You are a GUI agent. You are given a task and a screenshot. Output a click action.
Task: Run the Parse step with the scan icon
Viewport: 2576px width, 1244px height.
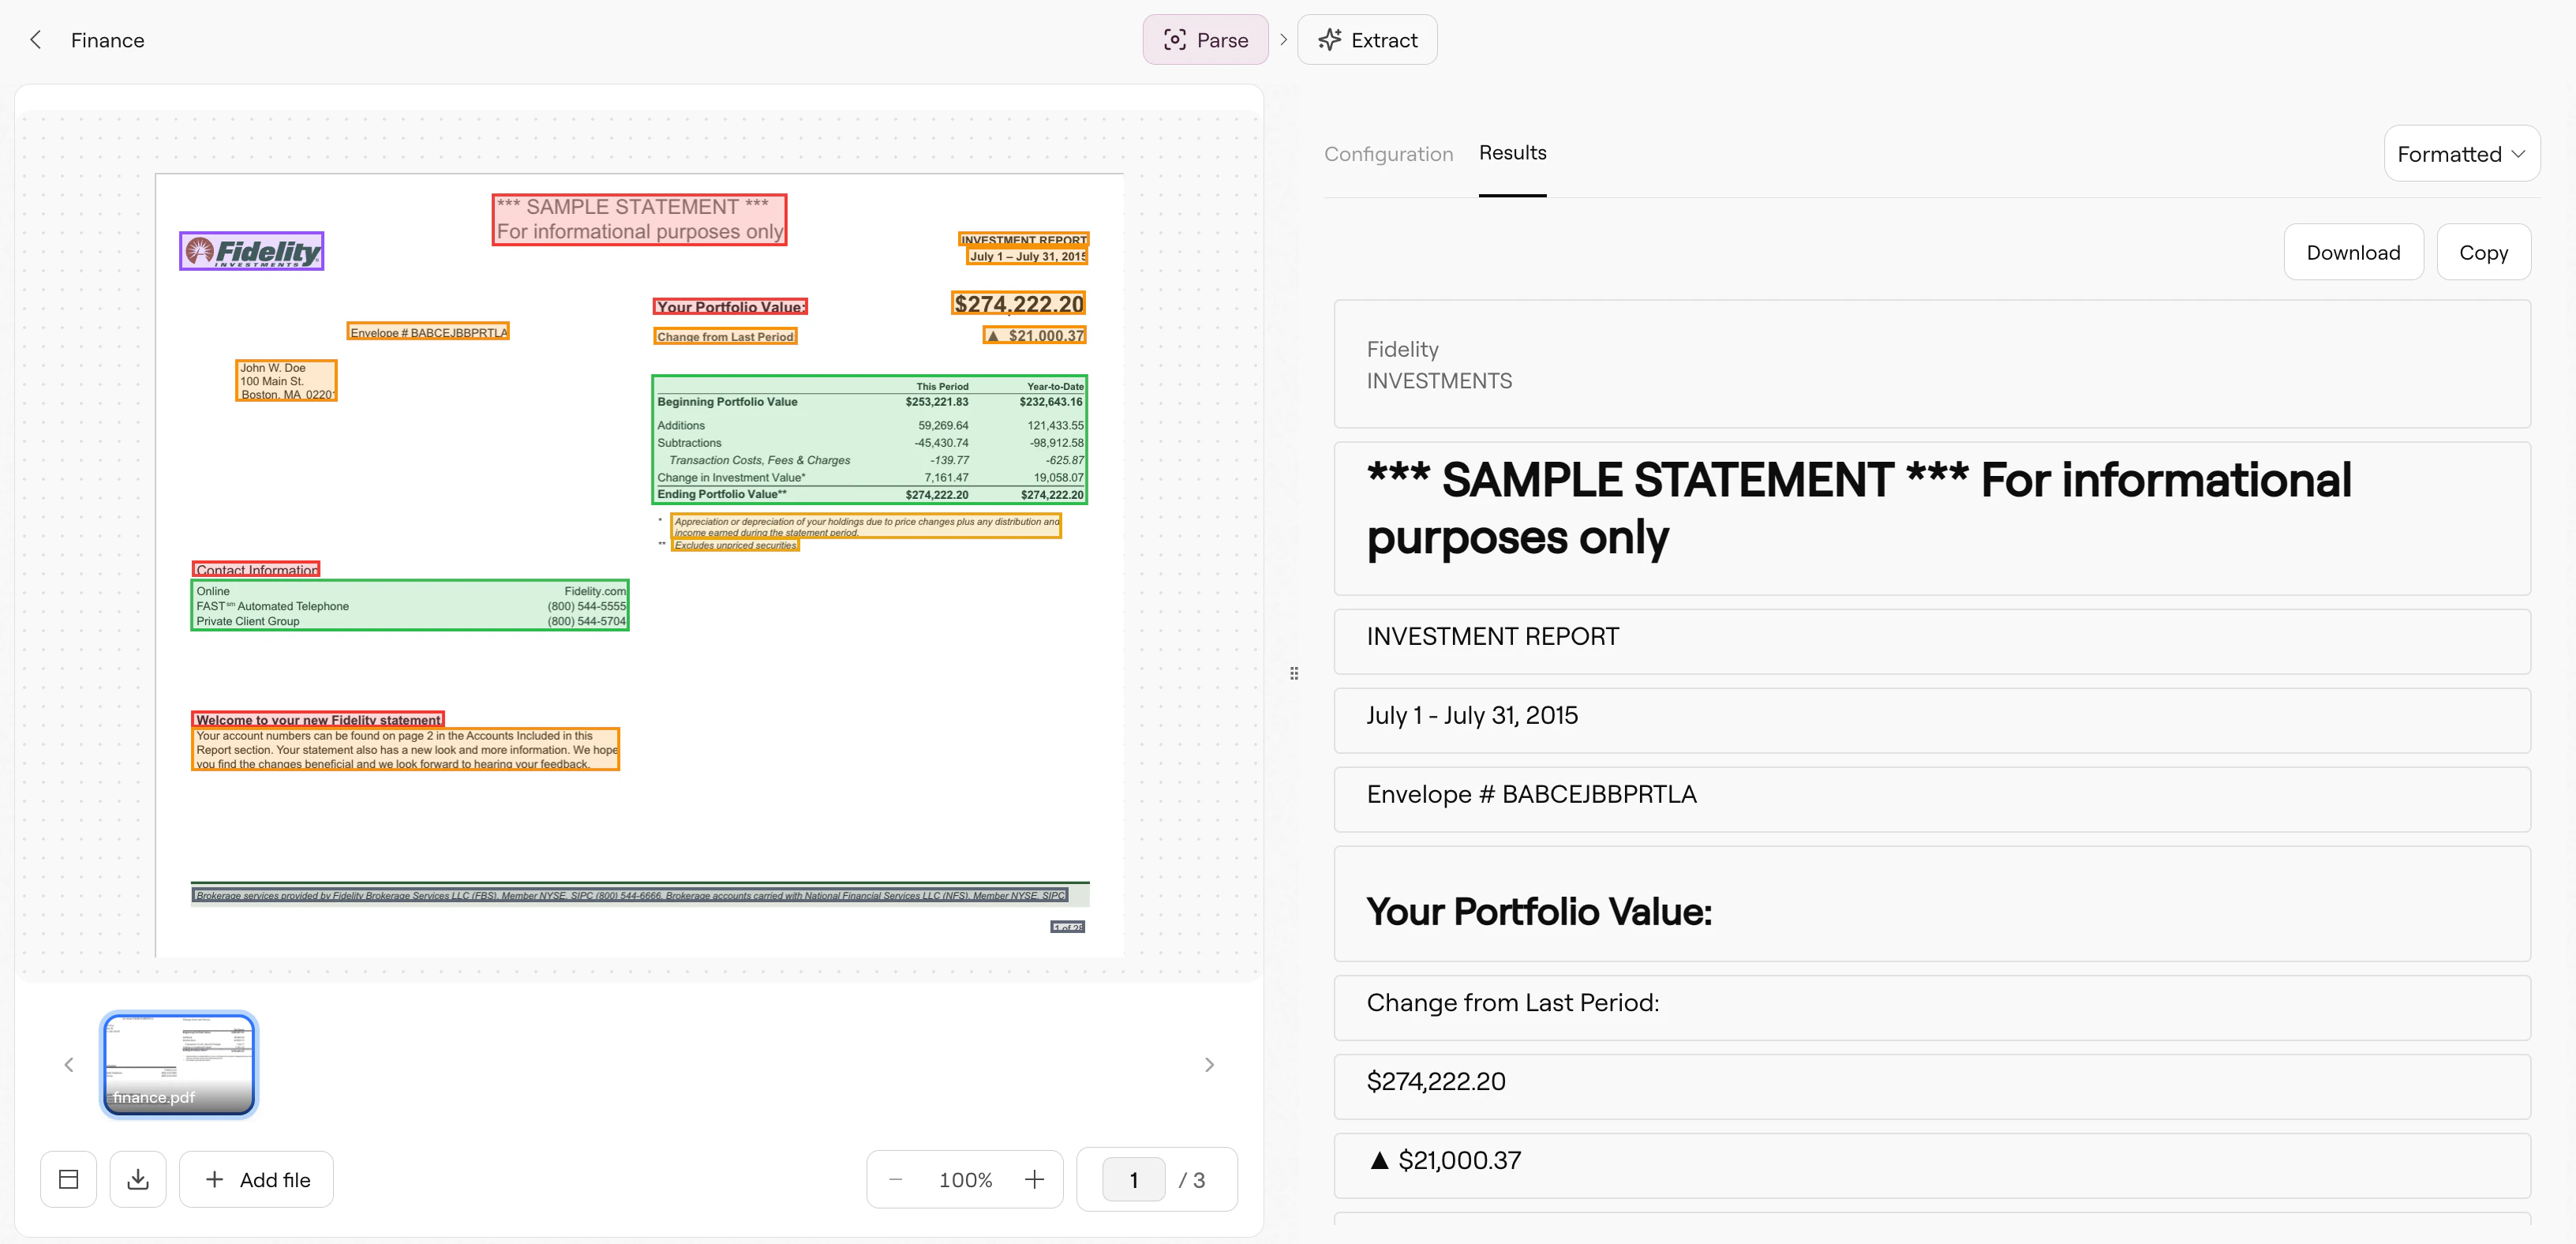click(x=1177, y=39)
